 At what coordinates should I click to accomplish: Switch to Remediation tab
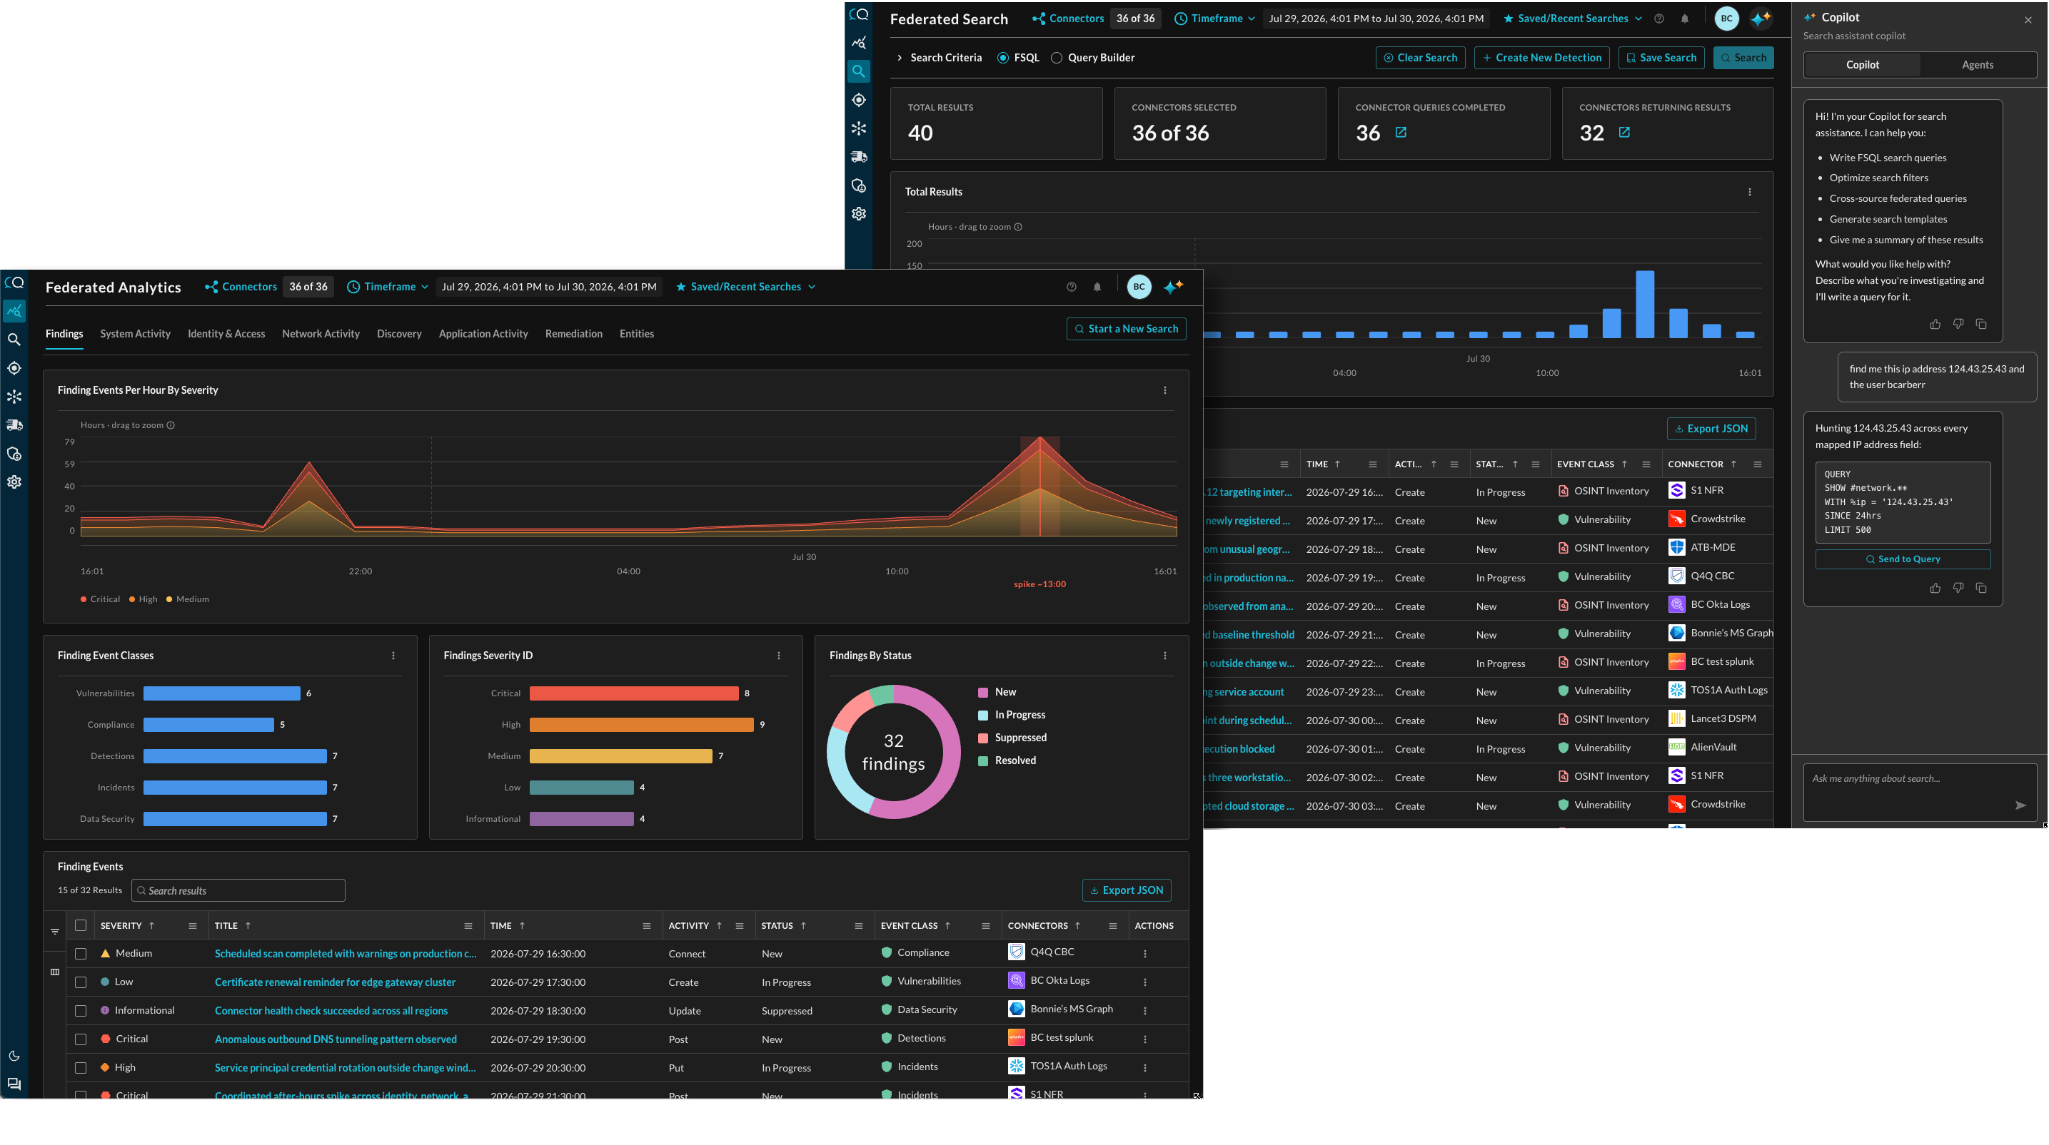point(573,334)
